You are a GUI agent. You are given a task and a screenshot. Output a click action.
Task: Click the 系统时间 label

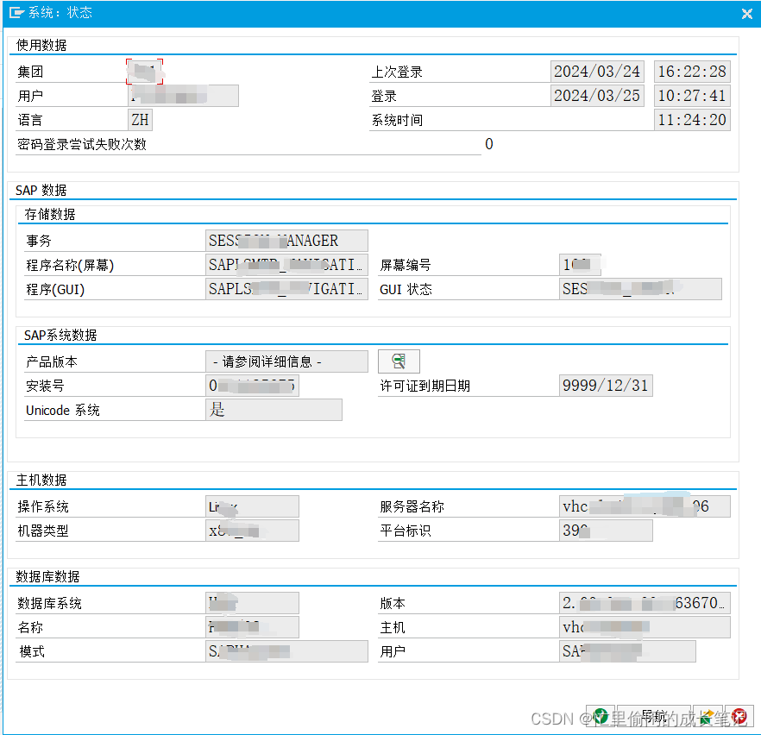(397, 120)
